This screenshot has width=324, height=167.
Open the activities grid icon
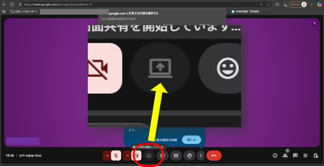point(305,155)
